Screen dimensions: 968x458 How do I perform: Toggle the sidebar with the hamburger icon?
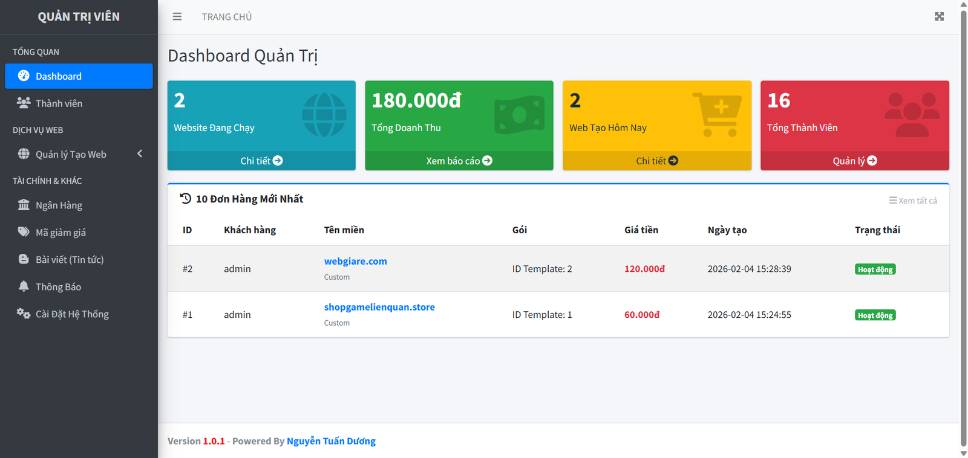coord(177,17)
